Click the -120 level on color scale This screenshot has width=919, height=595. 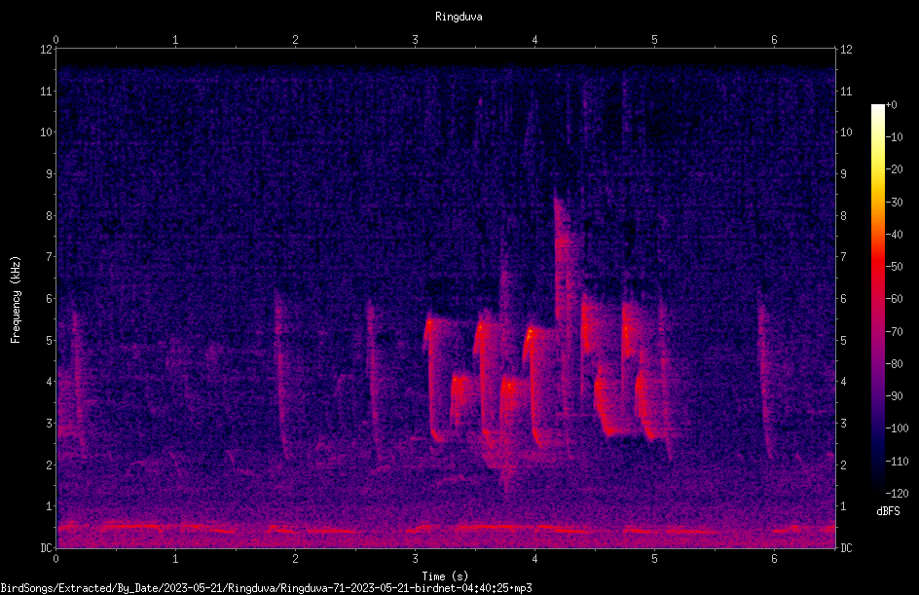pos(897,493)
